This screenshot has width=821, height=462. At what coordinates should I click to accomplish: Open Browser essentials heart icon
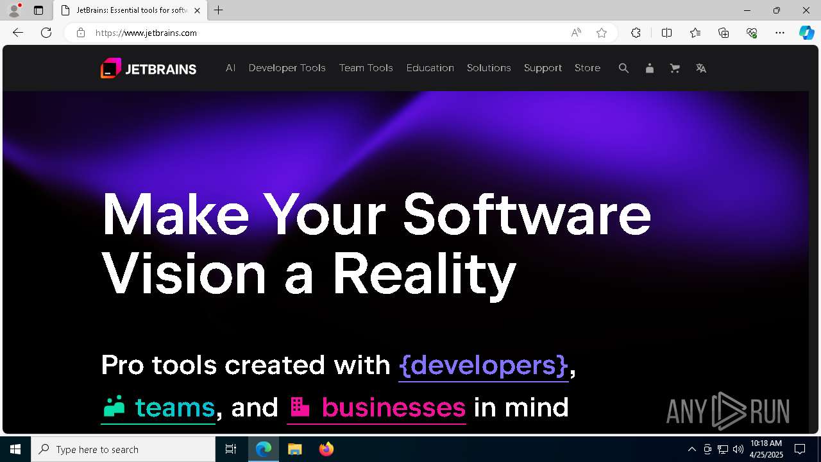pos(752,33)
